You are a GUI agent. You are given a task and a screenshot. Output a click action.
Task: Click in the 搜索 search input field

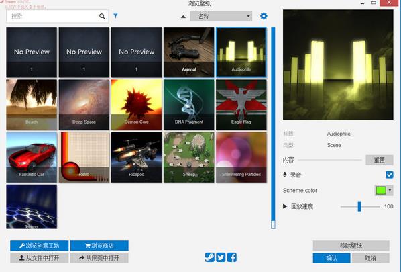point(52,16)
